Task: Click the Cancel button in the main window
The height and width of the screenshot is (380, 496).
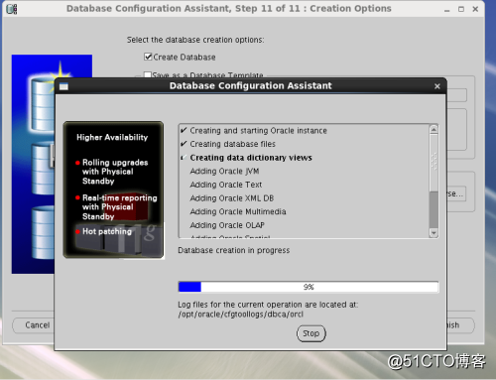Action: (x=33, y=325)
